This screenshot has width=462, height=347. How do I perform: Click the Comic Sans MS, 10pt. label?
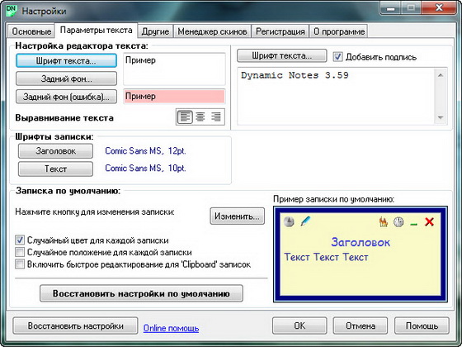(145, 169)
